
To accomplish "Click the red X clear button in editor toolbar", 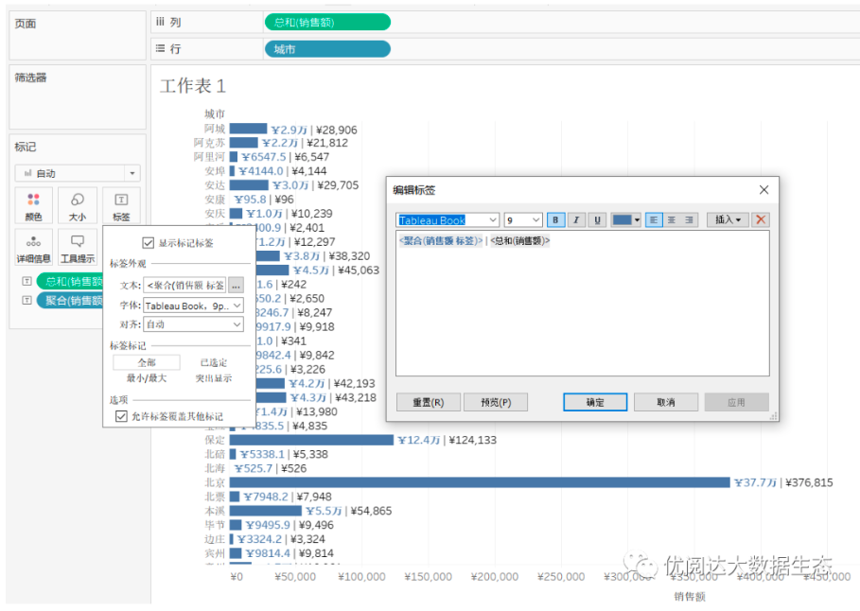I will [761, 220].
